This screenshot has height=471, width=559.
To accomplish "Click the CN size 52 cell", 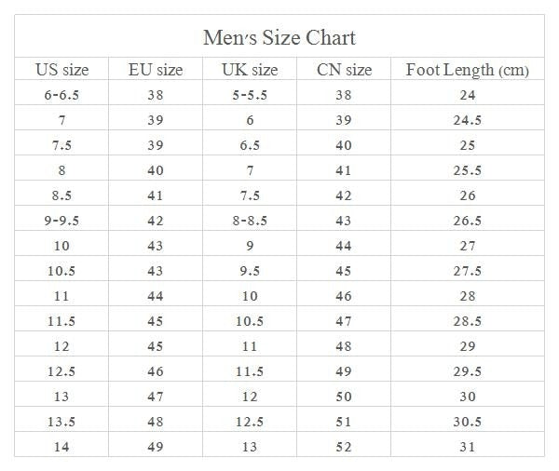I will [344, 447].
